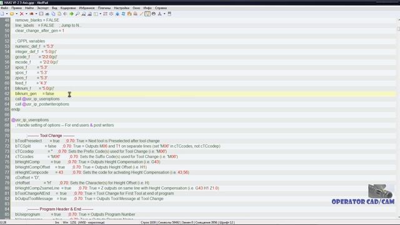Screen dimensions: 400x225
Task: Open the Вид menu
Action: pos(54,8)
